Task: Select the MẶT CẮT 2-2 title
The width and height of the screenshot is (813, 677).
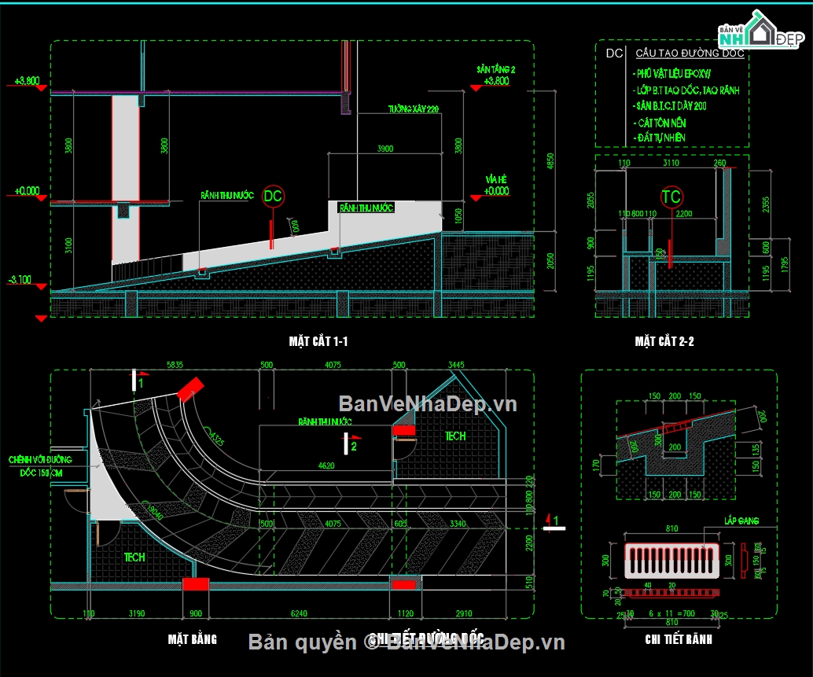Action: [x=664, y=341]
